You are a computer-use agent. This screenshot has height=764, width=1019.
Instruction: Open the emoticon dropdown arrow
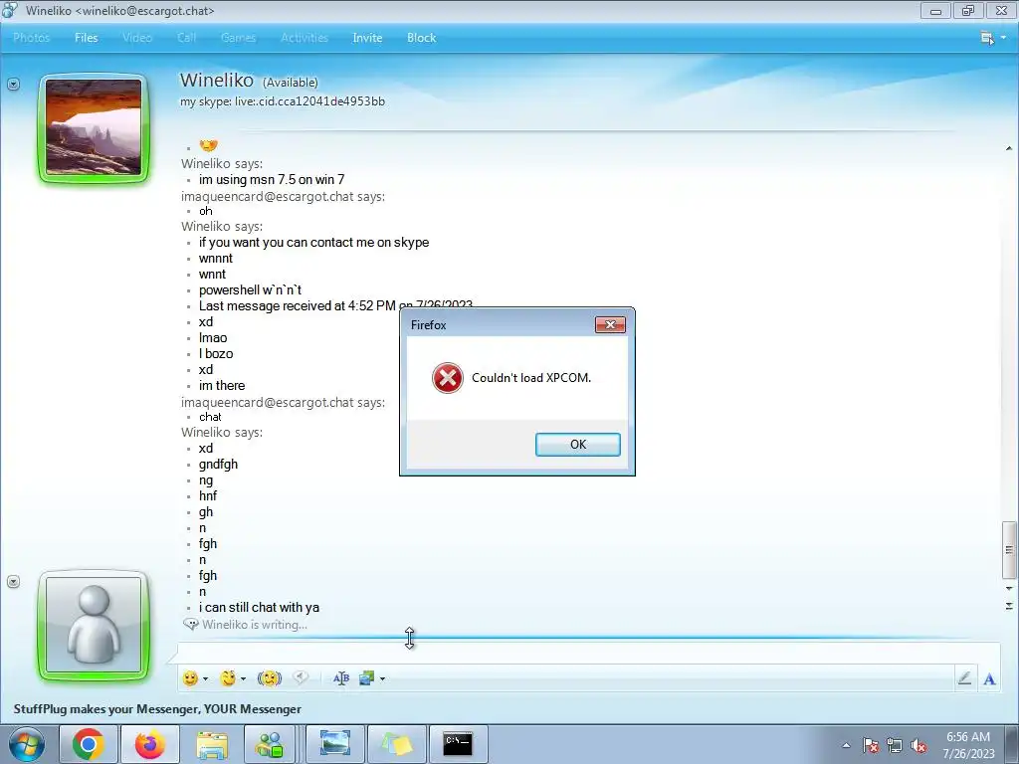tap(205, 678)
